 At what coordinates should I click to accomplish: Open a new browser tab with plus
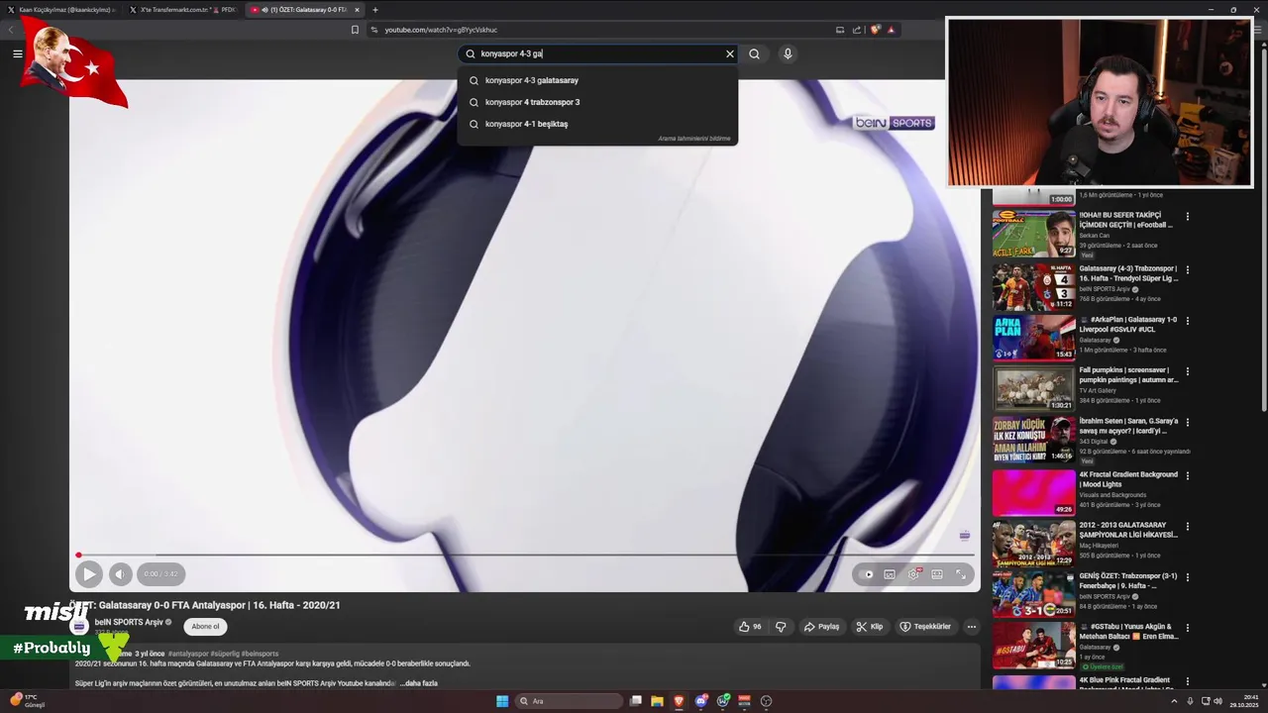tap(374, 10)
